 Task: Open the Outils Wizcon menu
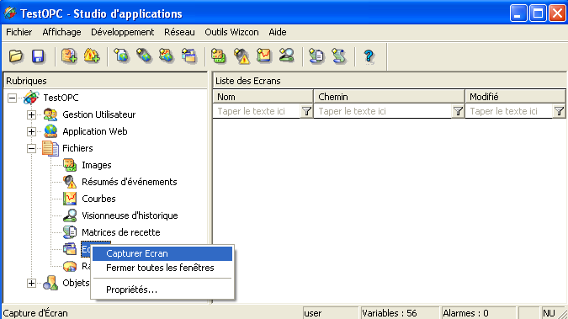pos(232,32)
